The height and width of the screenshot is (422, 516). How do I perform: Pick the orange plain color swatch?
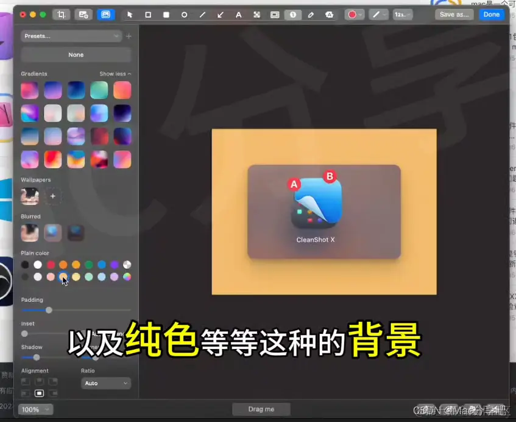(63, 265)
